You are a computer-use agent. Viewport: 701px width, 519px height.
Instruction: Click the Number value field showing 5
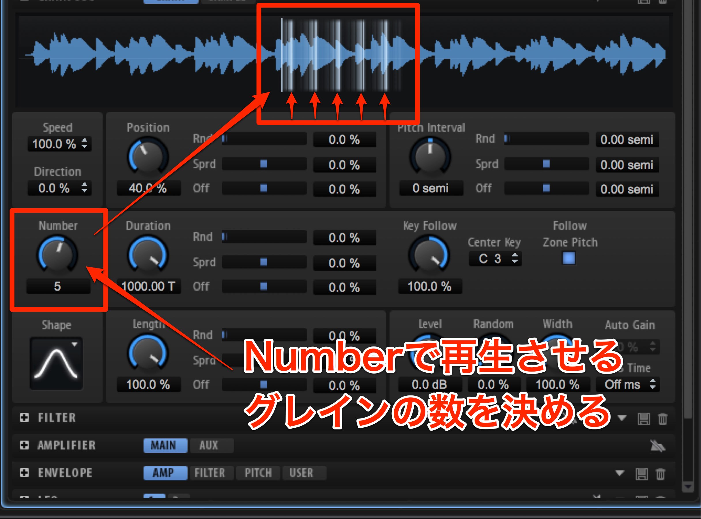(58, 286)
